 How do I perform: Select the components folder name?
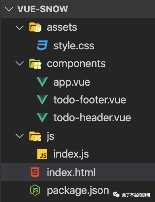pos(76,64)
